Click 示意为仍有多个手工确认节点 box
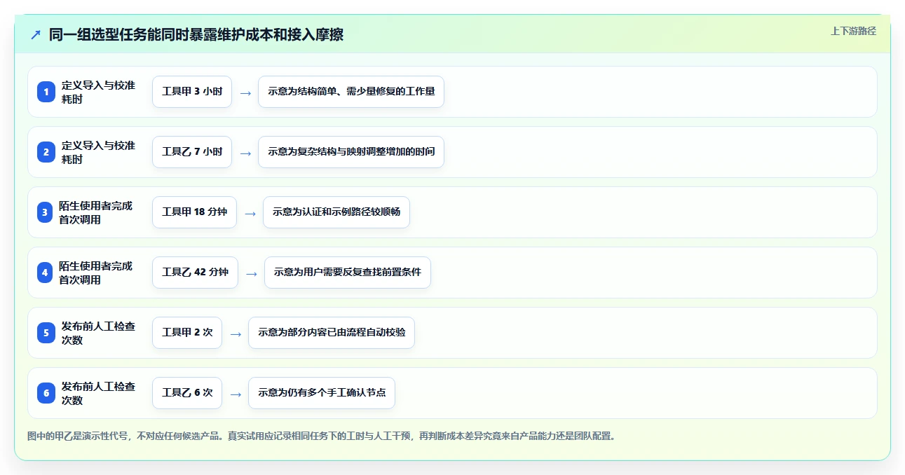The image size is (905, 475). coord(322,393)
